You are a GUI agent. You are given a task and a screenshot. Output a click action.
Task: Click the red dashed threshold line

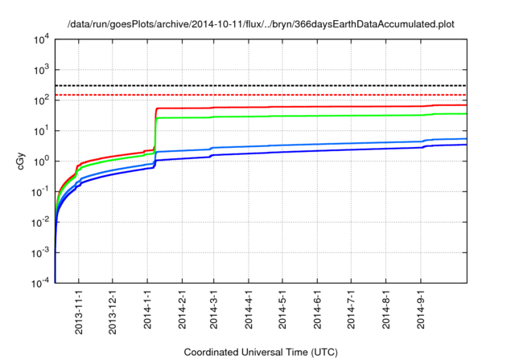pos(261,95)
